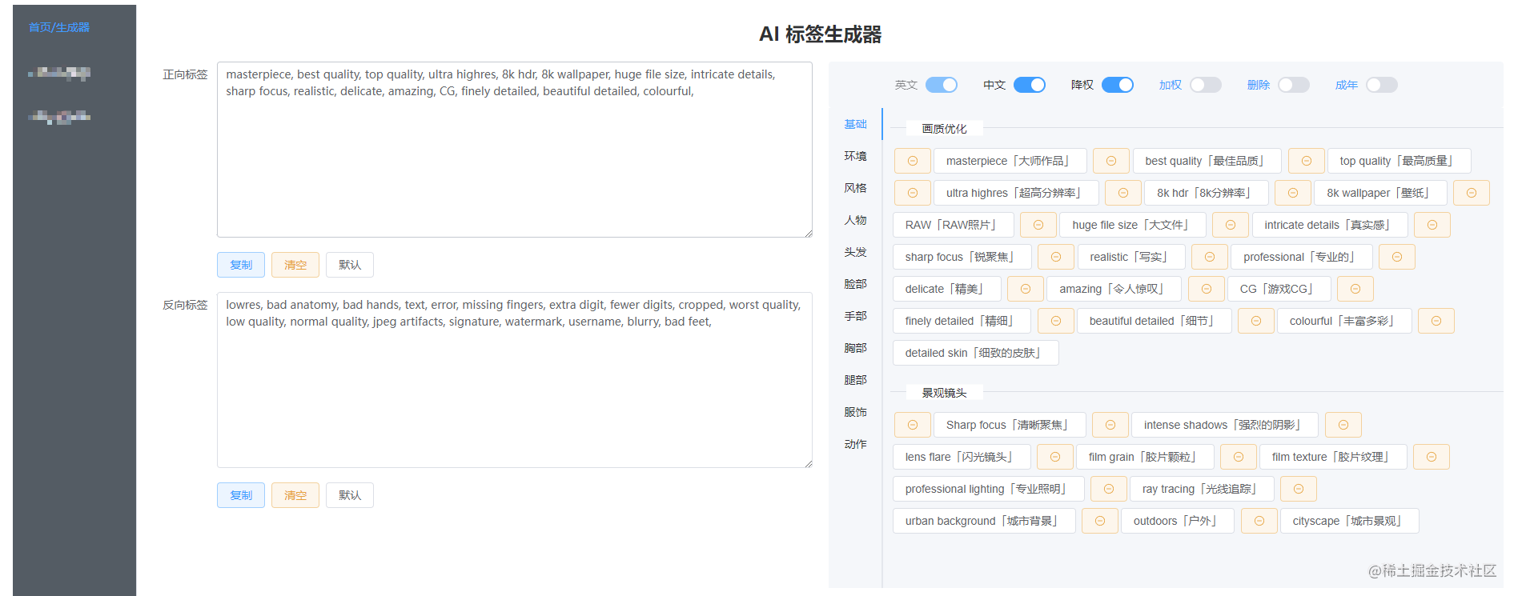Open the 手部 tab
Image resolution: width=1514 pixels, height=596 pixels.
coord(855,316)
